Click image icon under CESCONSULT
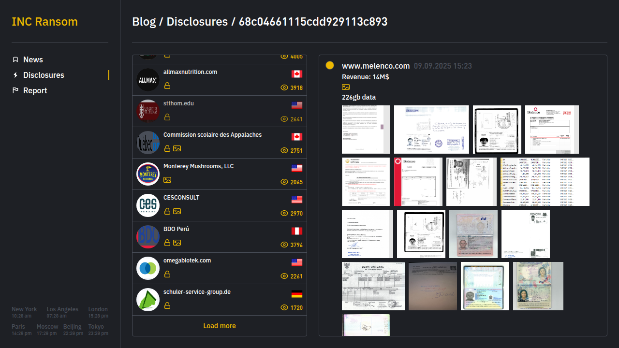 click(x=177, y=211)
